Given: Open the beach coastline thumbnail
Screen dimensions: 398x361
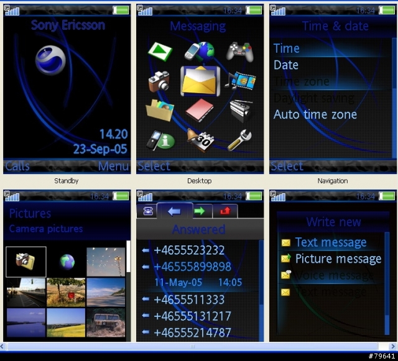Looking at the screenshot, I should [106, 293].
